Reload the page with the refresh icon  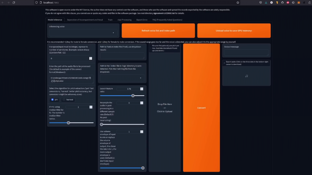(x=14, y=2)
